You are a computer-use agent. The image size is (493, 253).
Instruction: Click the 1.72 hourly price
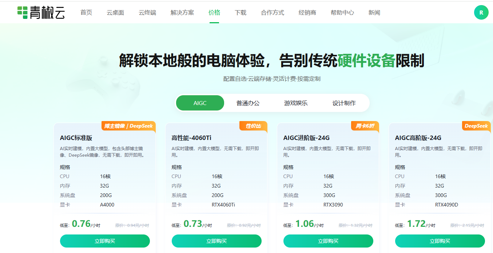click(416, 224)
